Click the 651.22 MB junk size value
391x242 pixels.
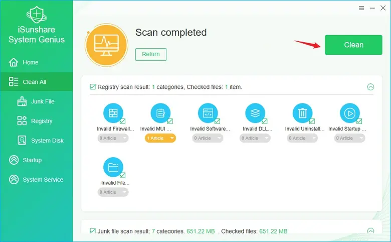[x=201, y=231]
